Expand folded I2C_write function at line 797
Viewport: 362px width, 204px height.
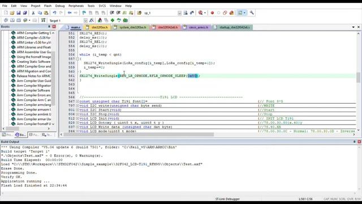coord(77,106)
